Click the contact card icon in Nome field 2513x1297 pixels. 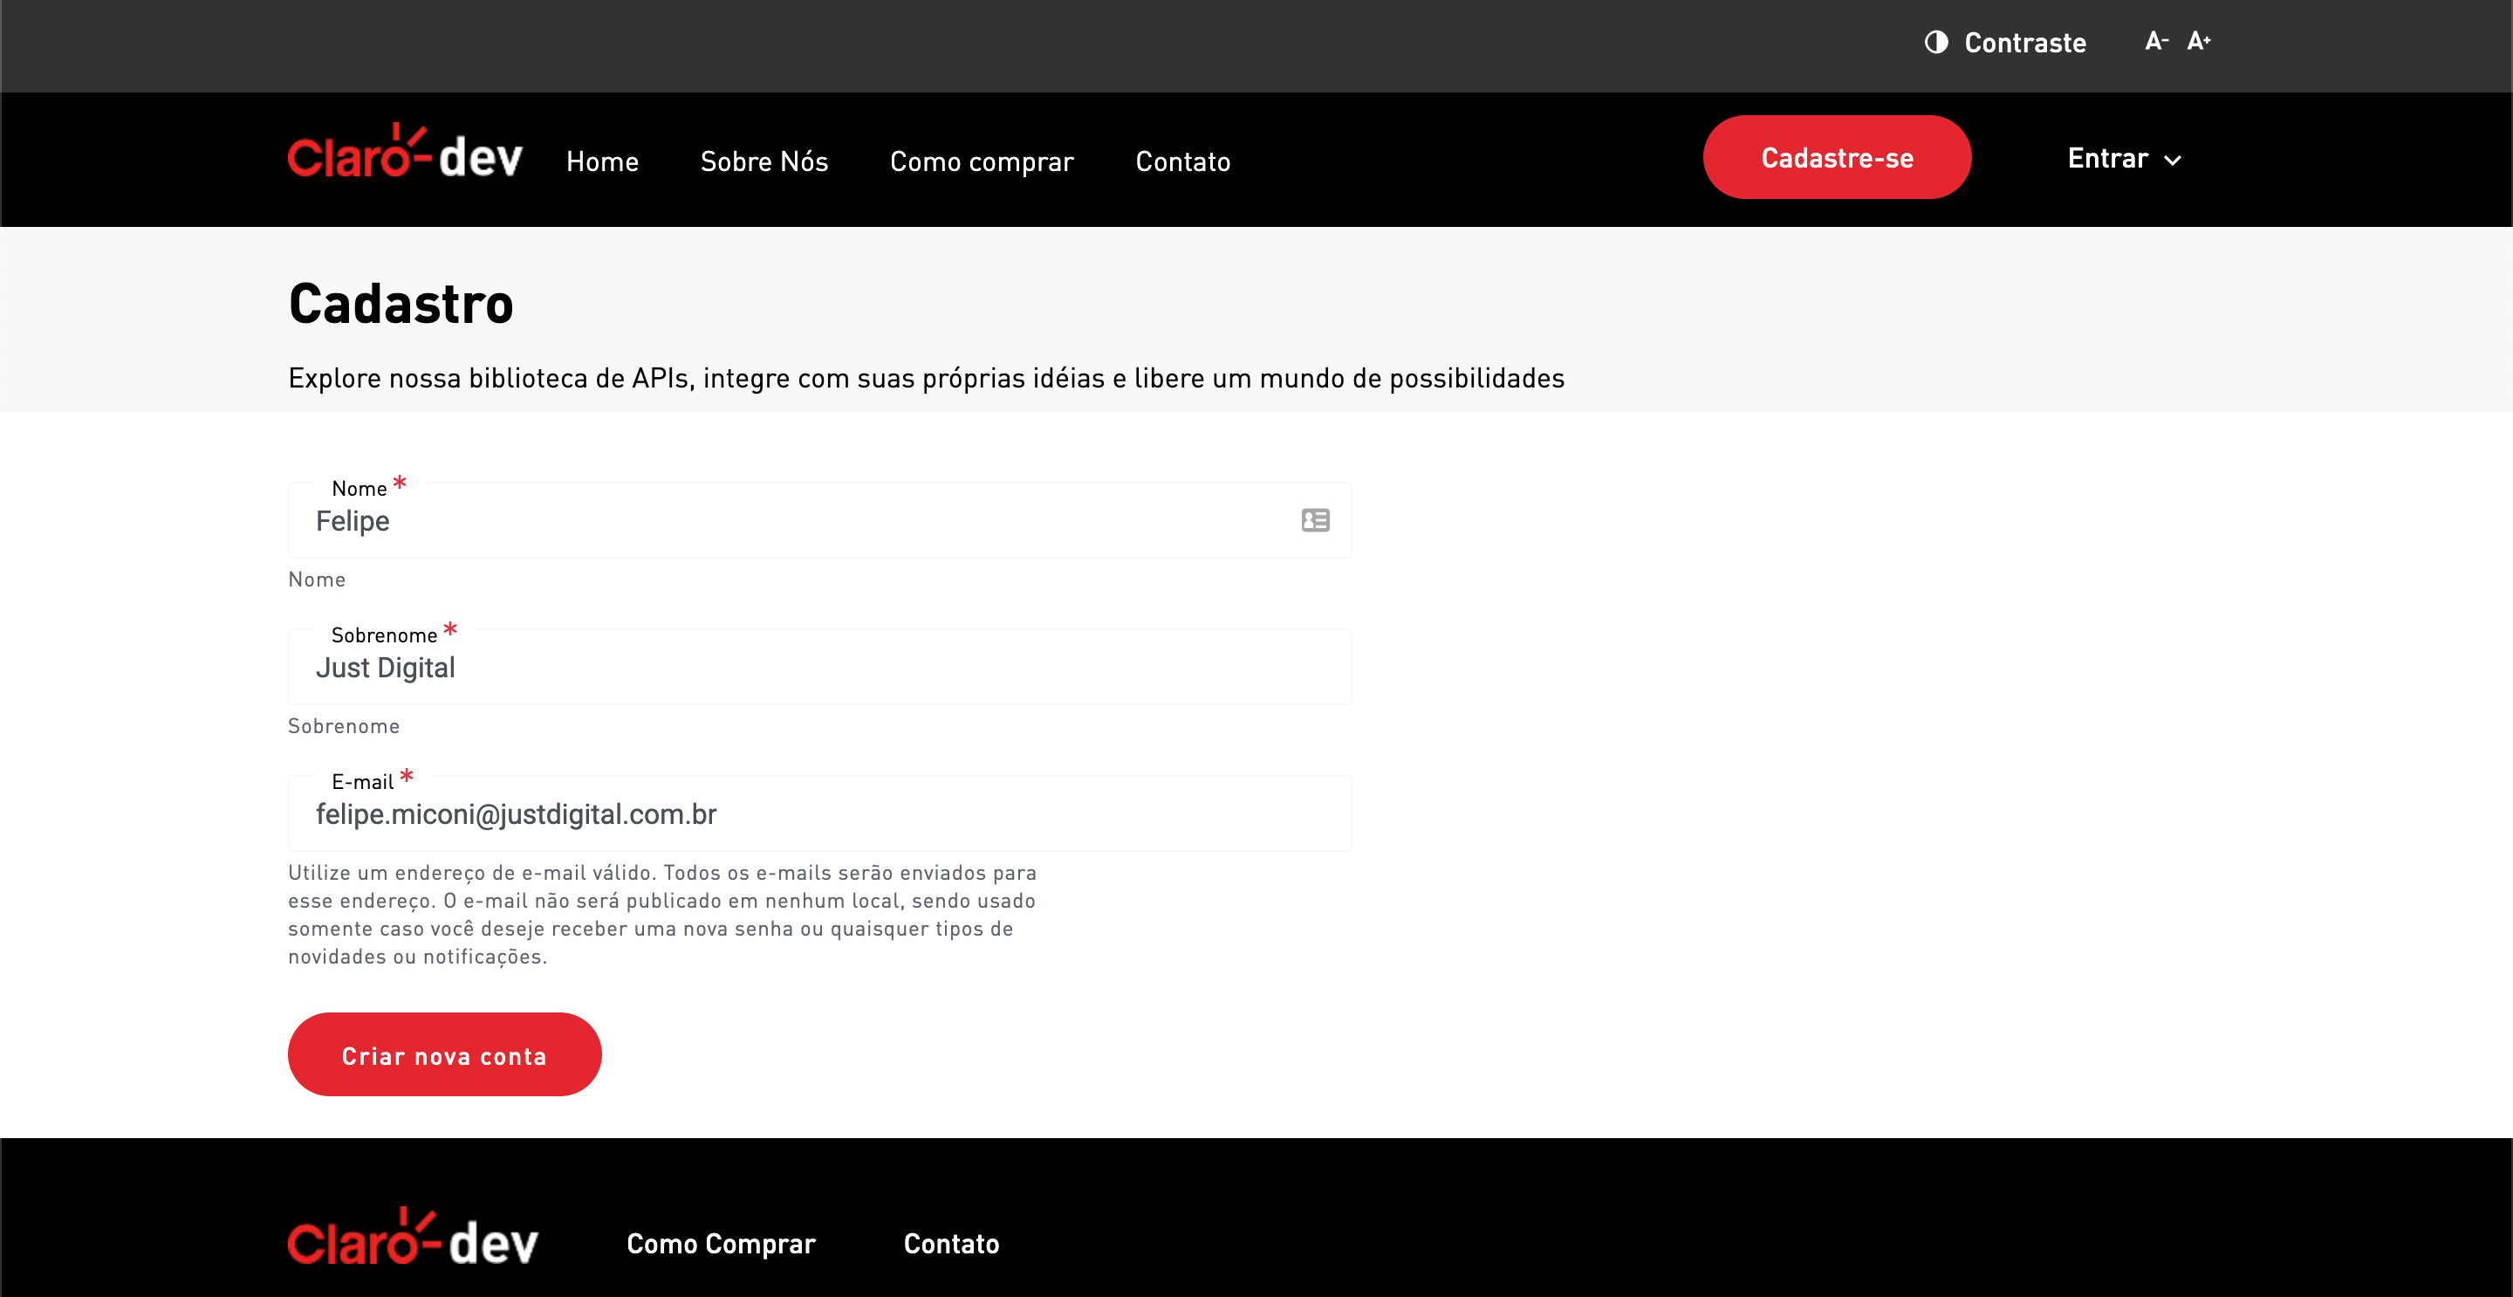(1314, 520)
